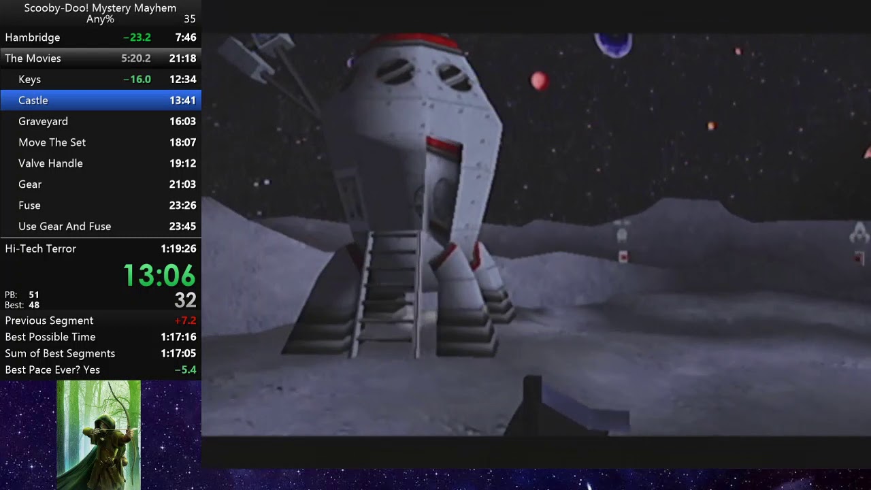871x490 pixels.
Task: Click the grey counter number 32
Action: click(185, 300)
